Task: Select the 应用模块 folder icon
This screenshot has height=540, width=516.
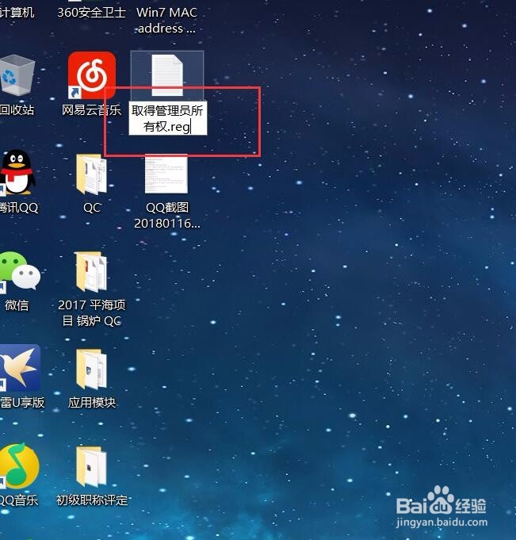Action: coord(92,370)
